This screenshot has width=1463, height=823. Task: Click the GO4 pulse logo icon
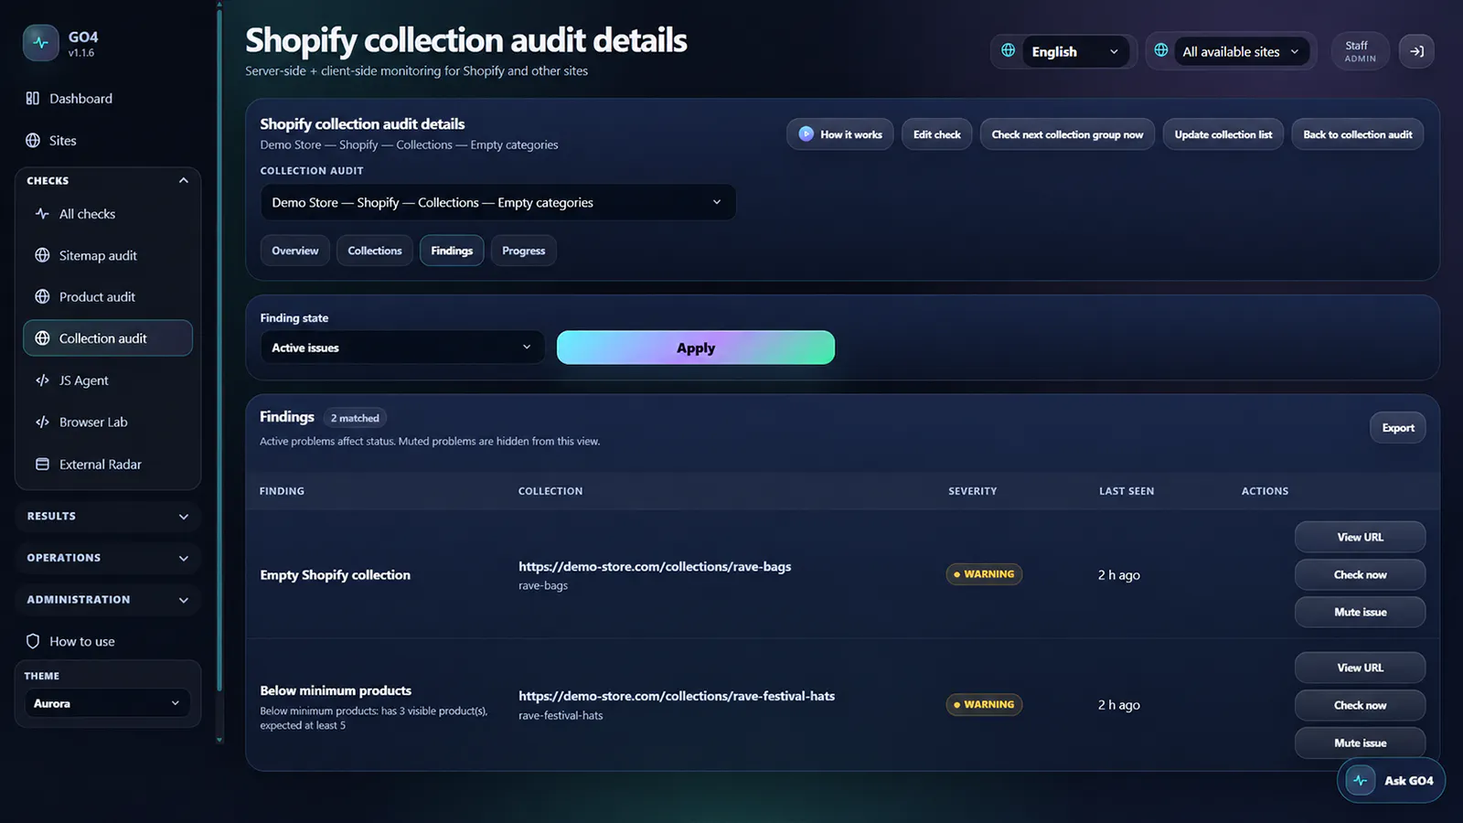pos(40,42)
